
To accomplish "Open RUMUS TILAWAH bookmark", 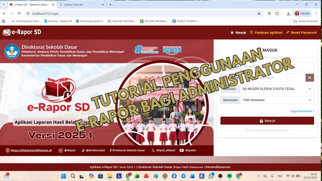I will (x=186, y=21).
